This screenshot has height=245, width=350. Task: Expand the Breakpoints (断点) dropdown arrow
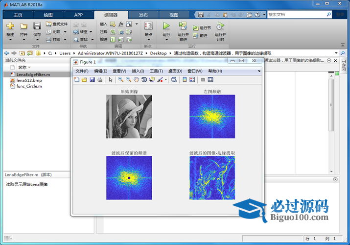[x=149, y=40]
